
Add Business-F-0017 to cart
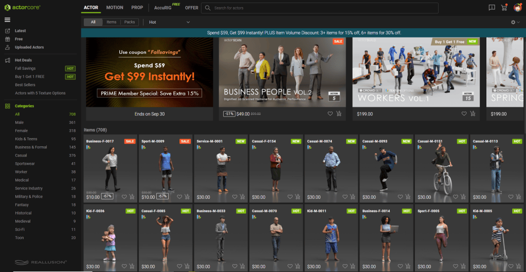pyautogui.click(x=132, y=197)
